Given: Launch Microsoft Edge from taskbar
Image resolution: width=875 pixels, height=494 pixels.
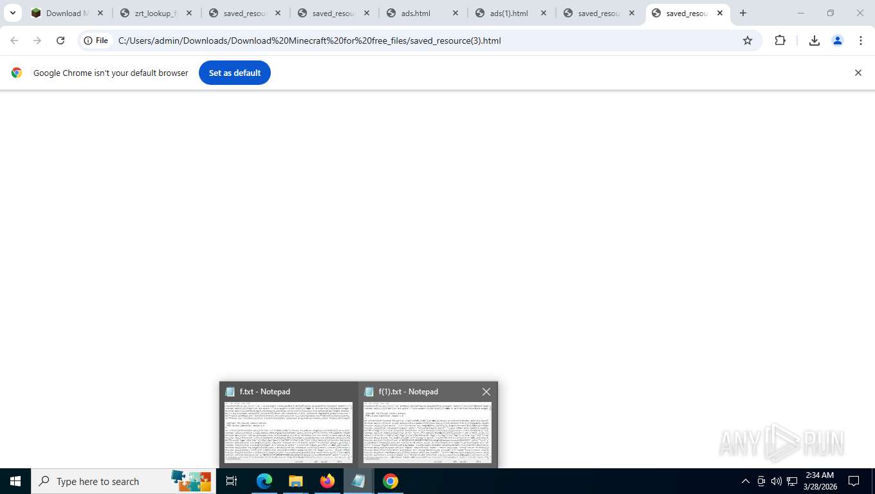Looking at the screenshot, I should tap(264, 481).
